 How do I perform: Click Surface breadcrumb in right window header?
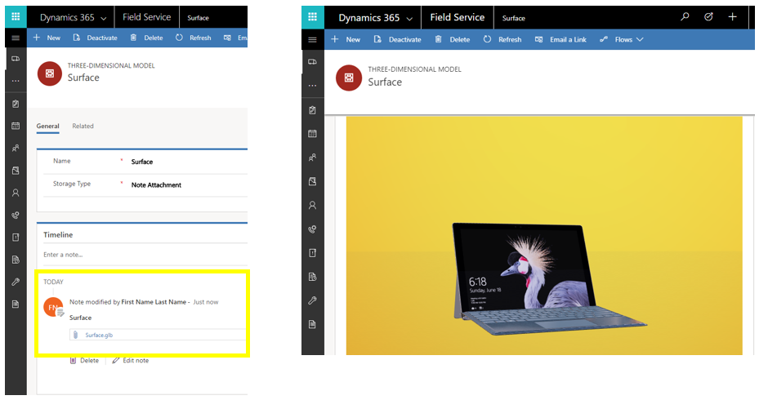pyautogui.click(x=513, y=18)
